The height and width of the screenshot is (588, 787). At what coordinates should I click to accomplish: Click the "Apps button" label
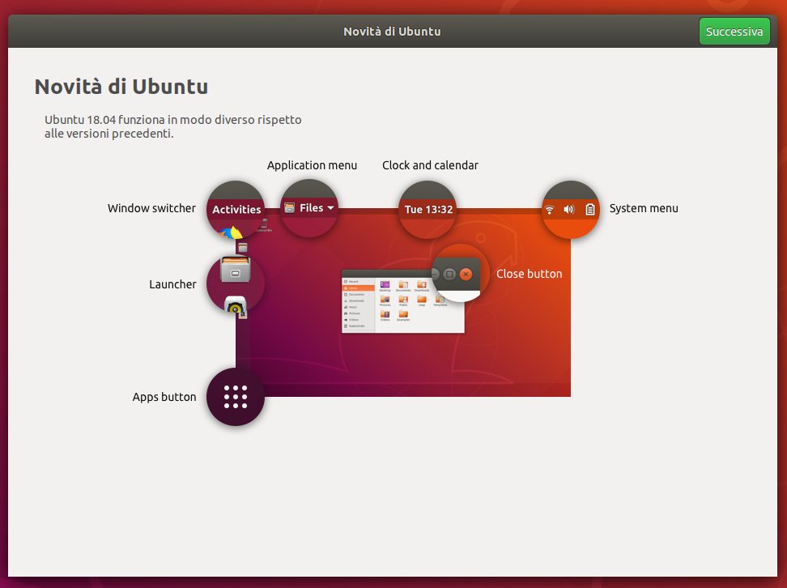click(164, 397)
